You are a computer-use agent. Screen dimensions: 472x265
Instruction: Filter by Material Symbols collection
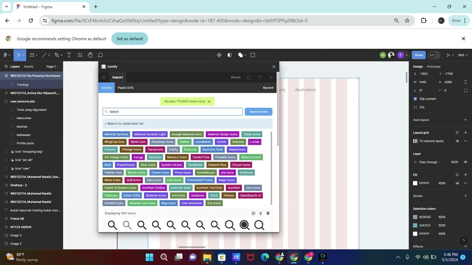tap(116, 134)
